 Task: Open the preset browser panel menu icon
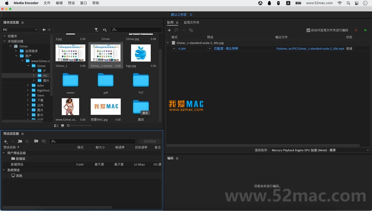[x=22, y=134]
